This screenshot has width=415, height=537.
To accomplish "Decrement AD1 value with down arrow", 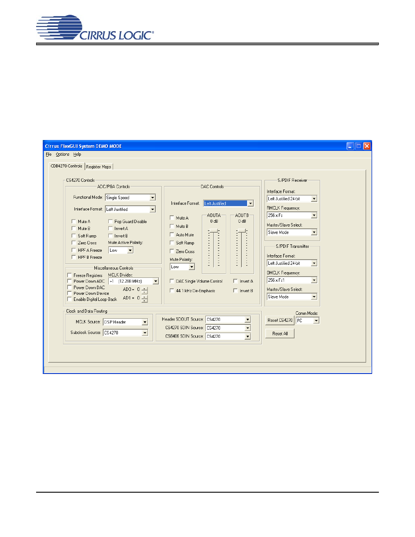I will point(144,300).
